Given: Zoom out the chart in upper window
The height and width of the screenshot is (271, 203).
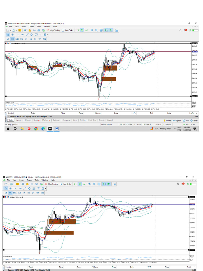Looking at the screenshot, I should pyautogui.click(x=97, y=30).
